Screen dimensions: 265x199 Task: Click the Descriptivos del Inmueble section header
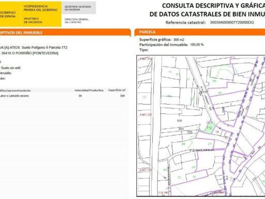tap(62, 32)
